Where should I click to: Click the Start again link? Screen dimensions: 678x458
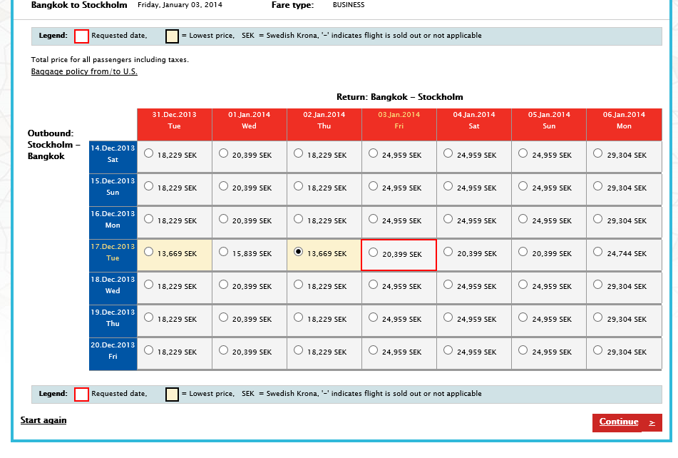point(43,420)
